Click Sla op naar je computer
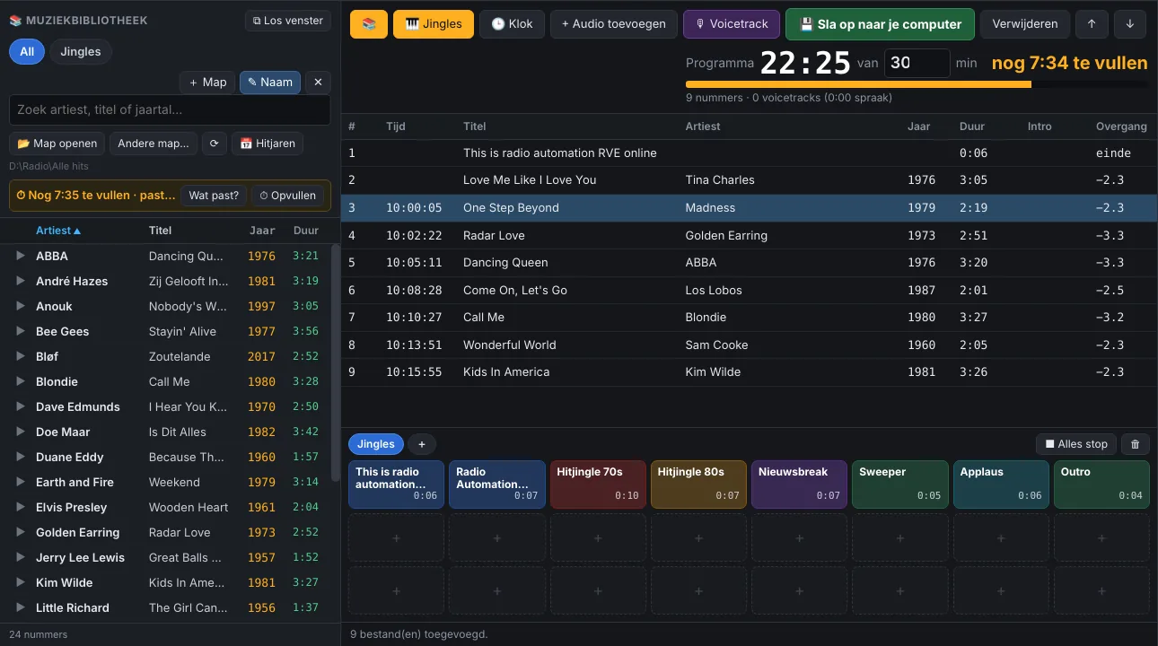The height and width of the screenshot is (646, 1158). pos(880,24)
